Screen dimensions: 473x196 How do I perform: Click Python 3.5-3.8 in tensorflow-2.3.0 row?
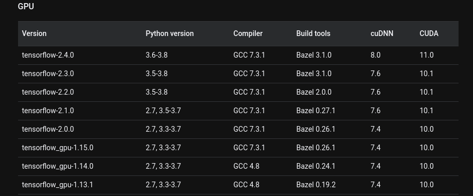pyautogui.click(x=157, y=74)
